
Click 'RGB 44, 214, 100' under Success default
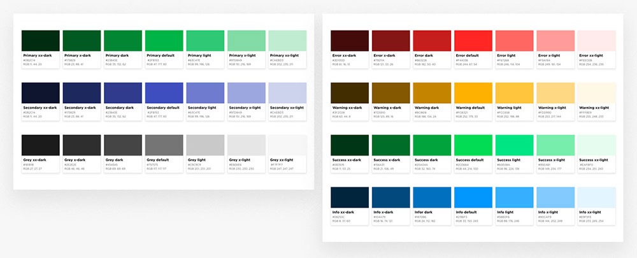(x=467, y=169)
